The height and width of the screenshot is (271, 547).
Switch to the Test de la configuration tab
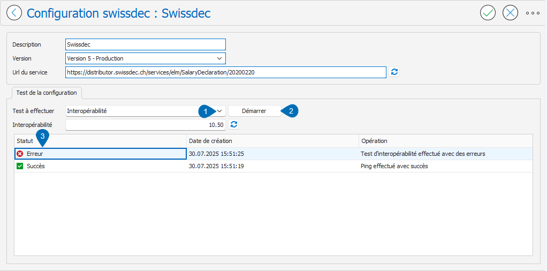pyautogui.click(x=47, y=93)
